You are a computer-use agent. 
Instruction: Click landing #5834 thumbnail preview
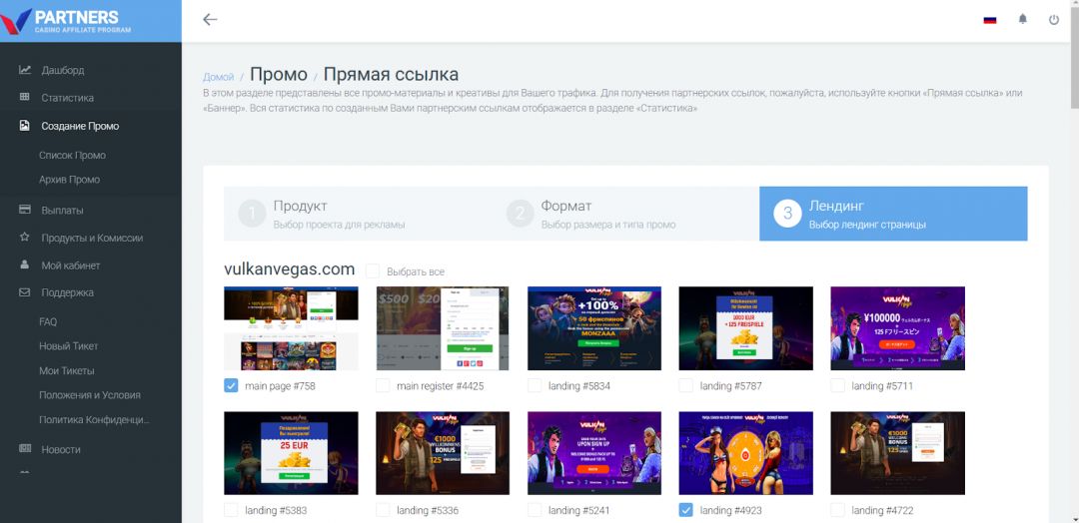click(x=594, y=328)
